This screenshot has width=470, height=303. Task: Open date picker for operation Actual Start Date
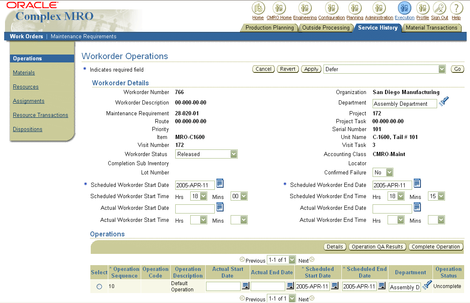(x=246, y=286)
